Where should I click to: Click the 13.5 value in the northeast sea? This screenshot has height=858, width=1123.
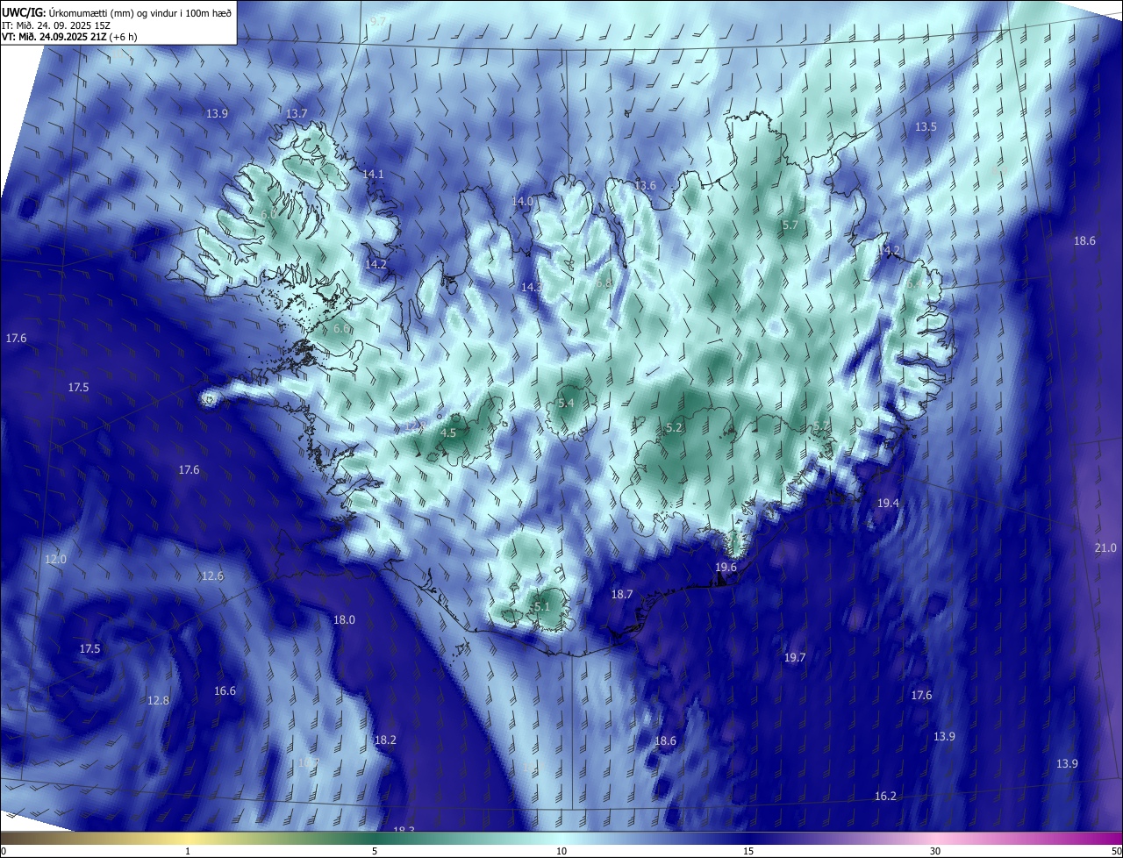(x=926, y=127)
